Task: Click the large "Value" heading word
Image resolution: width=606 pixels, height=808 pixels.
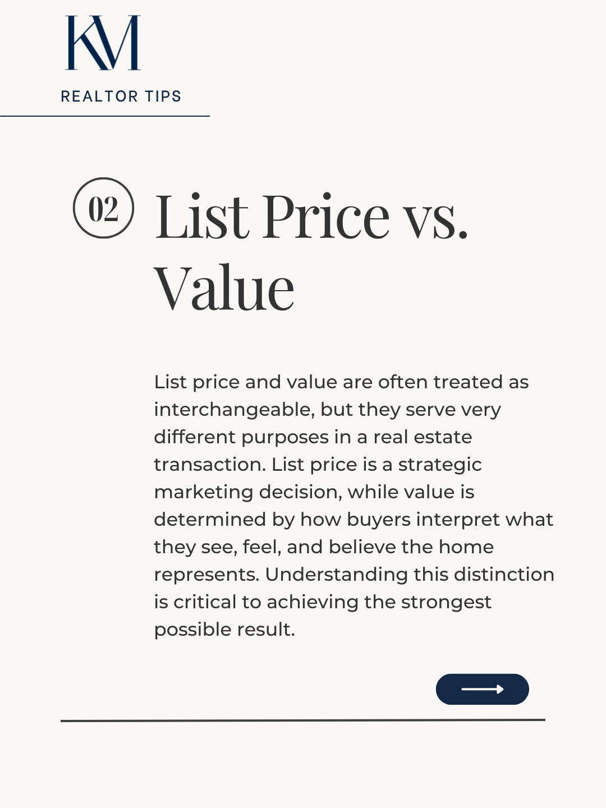Action: coord(224,288)
